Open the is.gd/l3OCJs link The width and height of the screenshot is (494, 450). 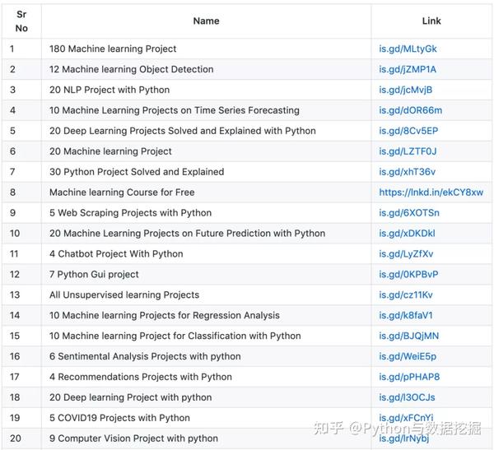click(x=407, y=397)
